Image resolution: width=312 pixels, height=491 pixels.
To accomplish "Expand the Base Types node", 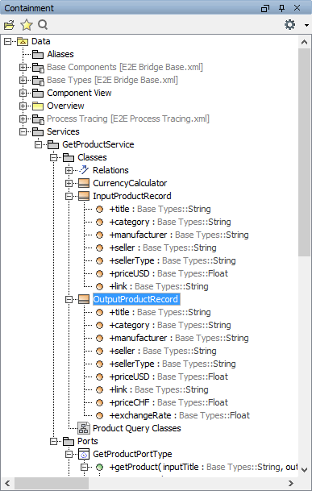I will pos(23,80).
